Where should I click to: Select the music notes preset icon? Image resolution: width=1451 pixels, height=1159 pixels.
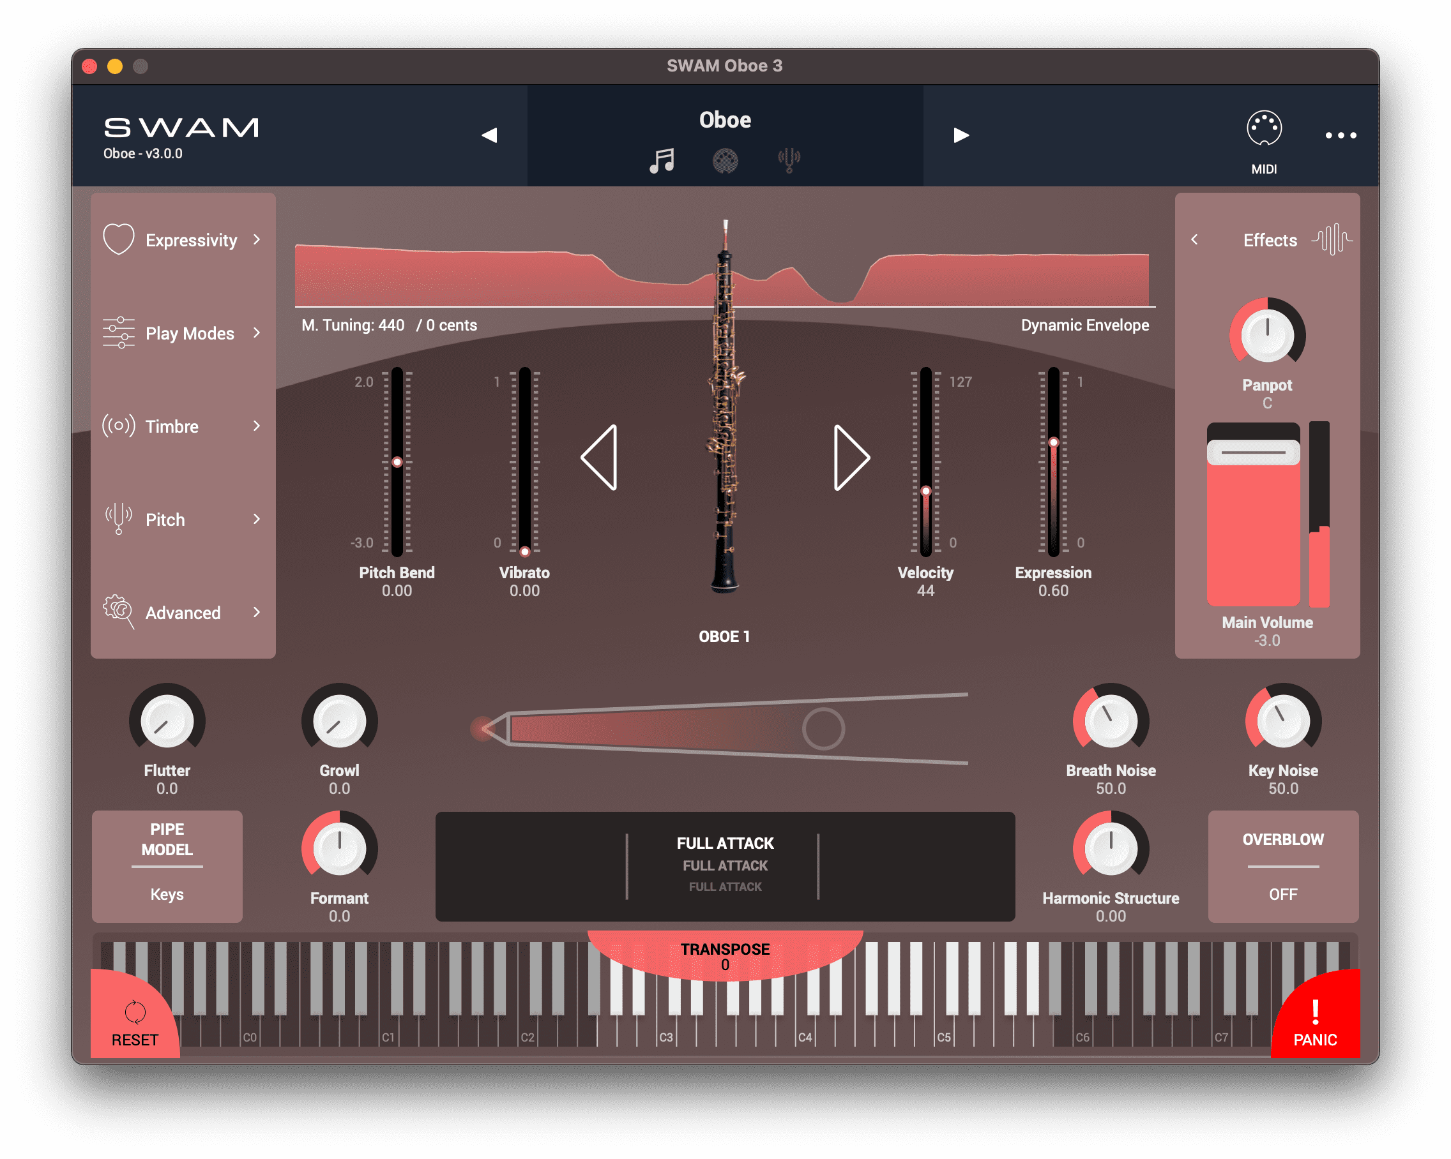(x=662, y=161)
